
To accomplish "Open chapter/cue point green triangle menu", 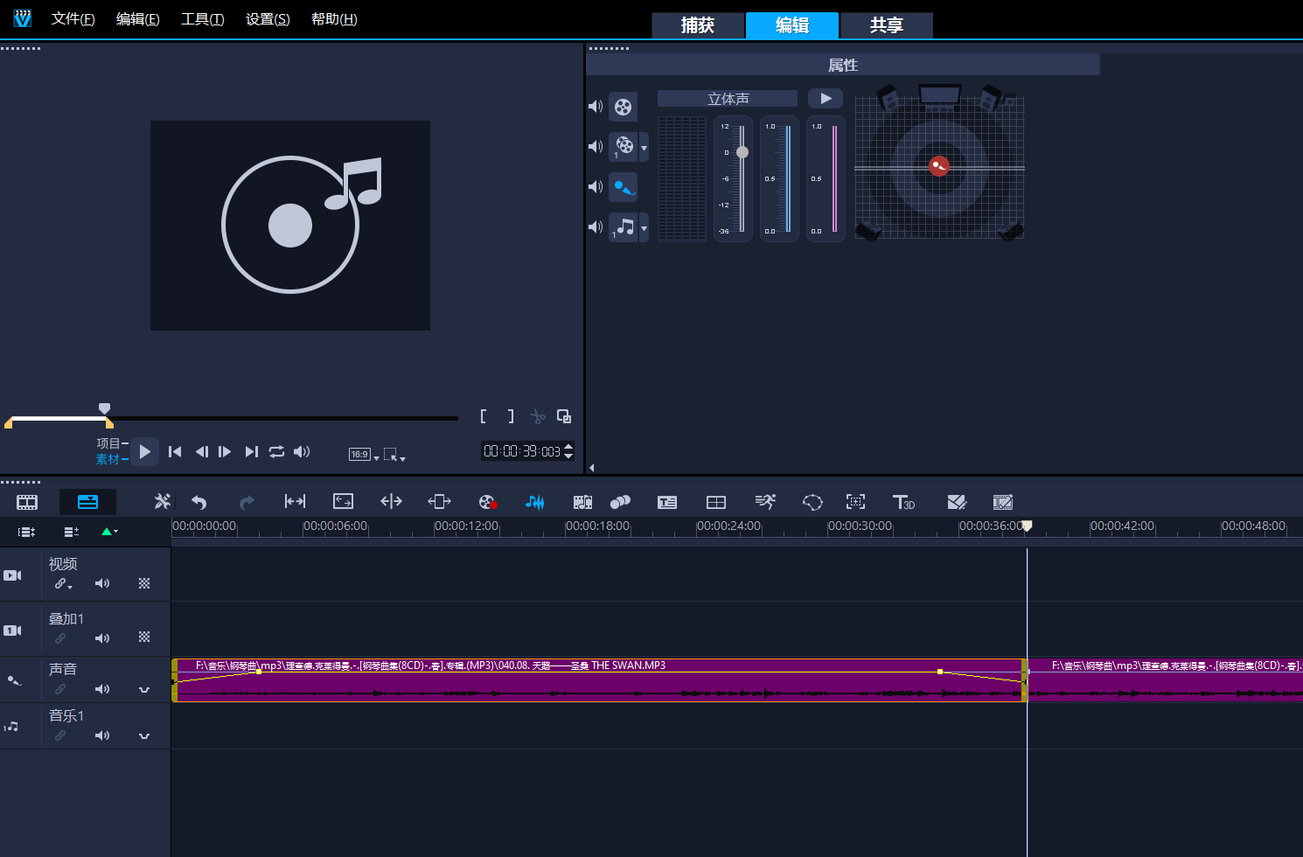I will point(109,532).
